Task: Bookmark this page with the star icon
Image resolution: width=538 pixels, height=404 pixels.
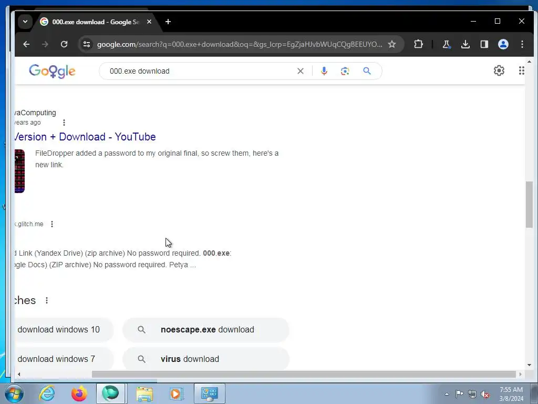Action: click(392, 44)
